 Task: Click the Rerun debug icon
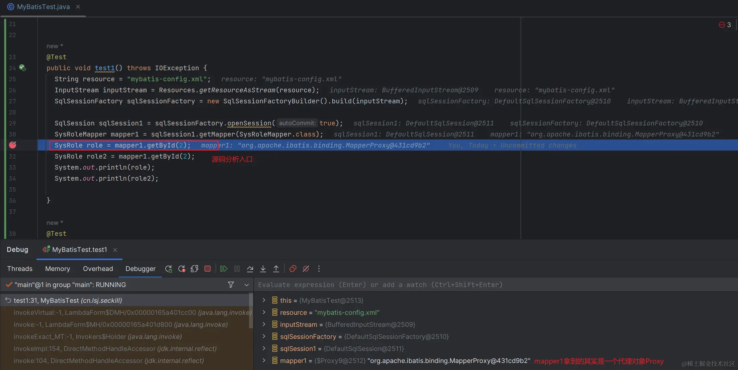coord(169,269)
